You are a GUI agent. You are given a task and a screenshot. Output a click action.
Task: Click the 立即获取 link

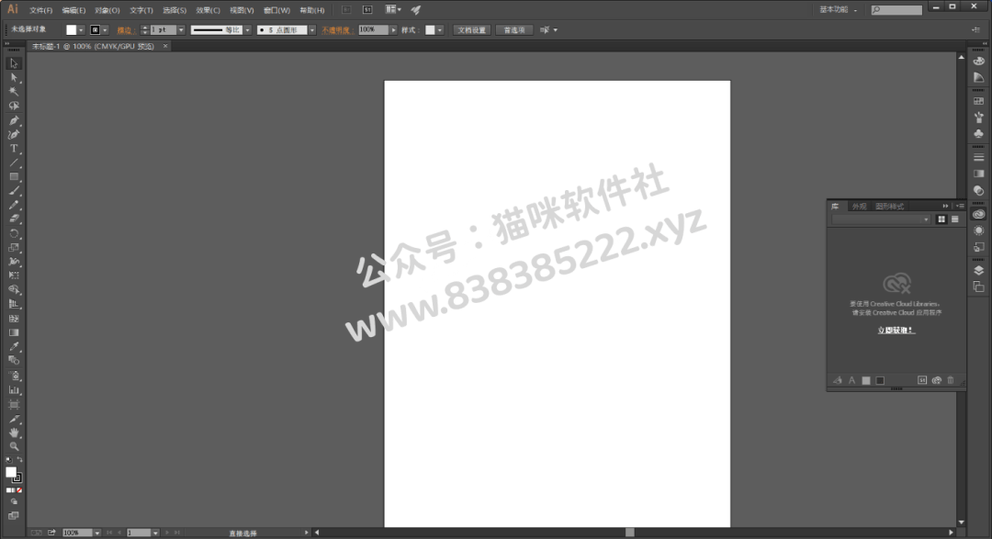point(896,331)
